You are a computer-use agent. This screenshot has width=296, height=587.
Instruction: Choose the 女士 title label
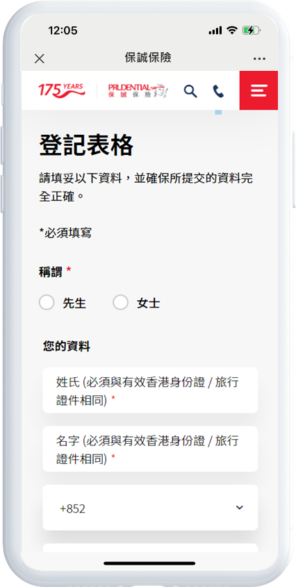(x=149, y=304)
